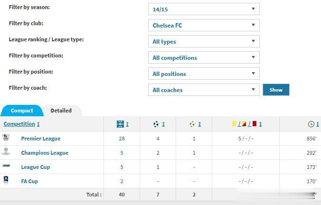Image resolution: width=321 pixels, height=205 pixels.
Task: Expand the All competitions dropdown
Action: pyautogui.click(x=204, y=57)
